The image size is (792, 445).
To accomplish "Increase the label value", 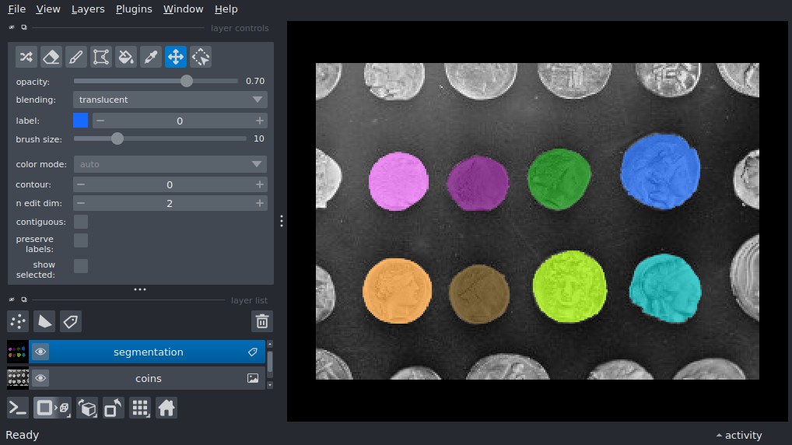I will 260,121.
